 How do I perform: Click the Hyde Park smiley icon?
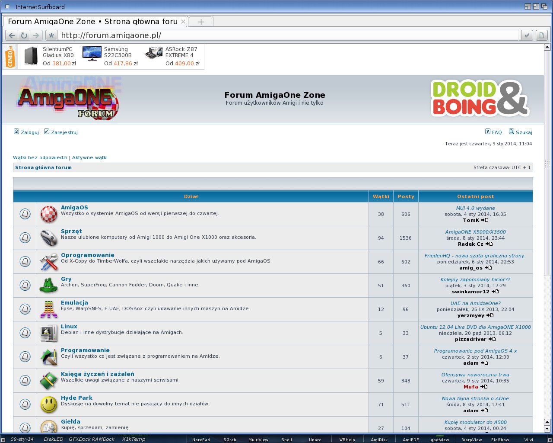pos(49,404)
